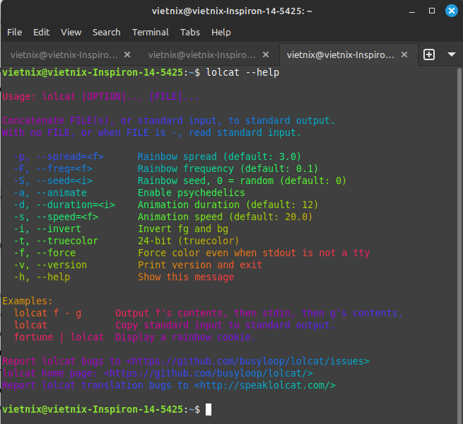Click the '--animate' option text
The image size is (463, 424).
[x=61, y=193]
